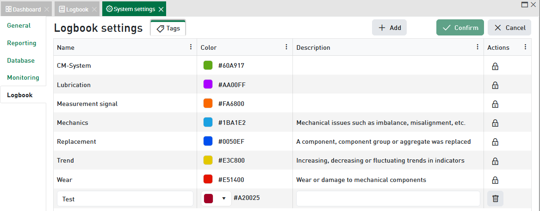Confirm the logbook settings changes

[x=460, y=28]
